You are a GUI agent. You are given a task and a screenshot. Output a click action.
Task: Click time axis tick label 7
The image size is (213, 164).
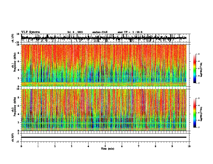point(139,146)
